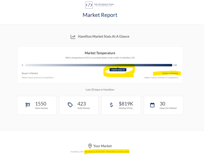Click the sign icon for New Homes
Viewport: 204px width, 159px height.
point(28,105)
